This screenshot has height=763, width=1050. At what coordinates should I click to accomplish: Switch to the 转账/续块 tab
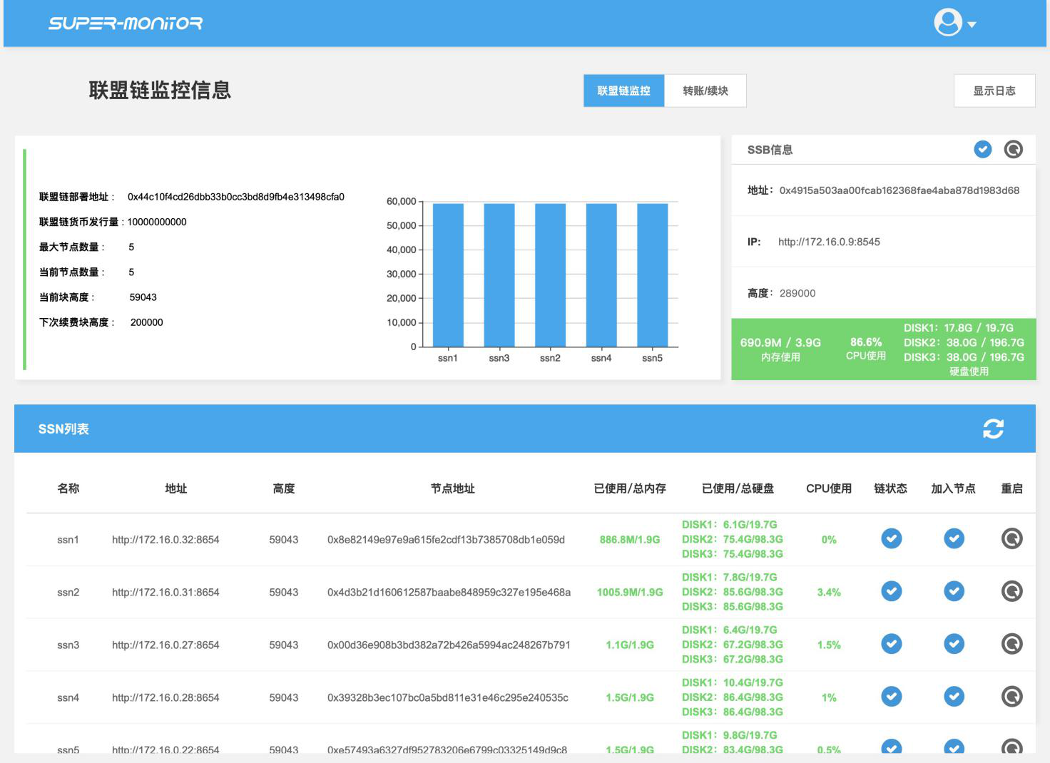click(705, 91)
